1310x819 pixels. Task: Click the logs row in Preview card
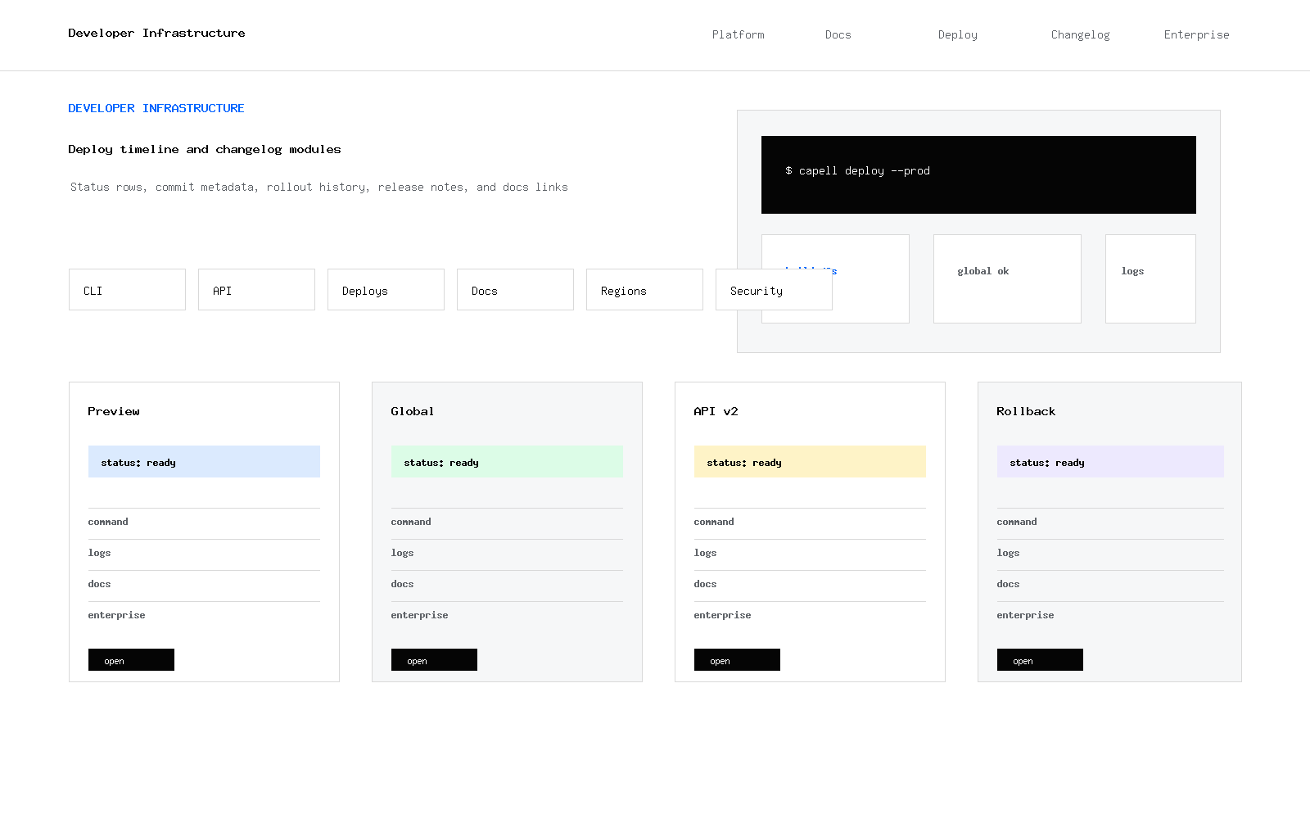pos(204,554)
